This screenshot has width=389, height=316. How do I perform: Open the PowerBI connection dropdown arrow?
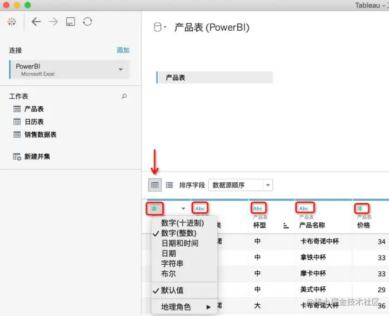120,70
